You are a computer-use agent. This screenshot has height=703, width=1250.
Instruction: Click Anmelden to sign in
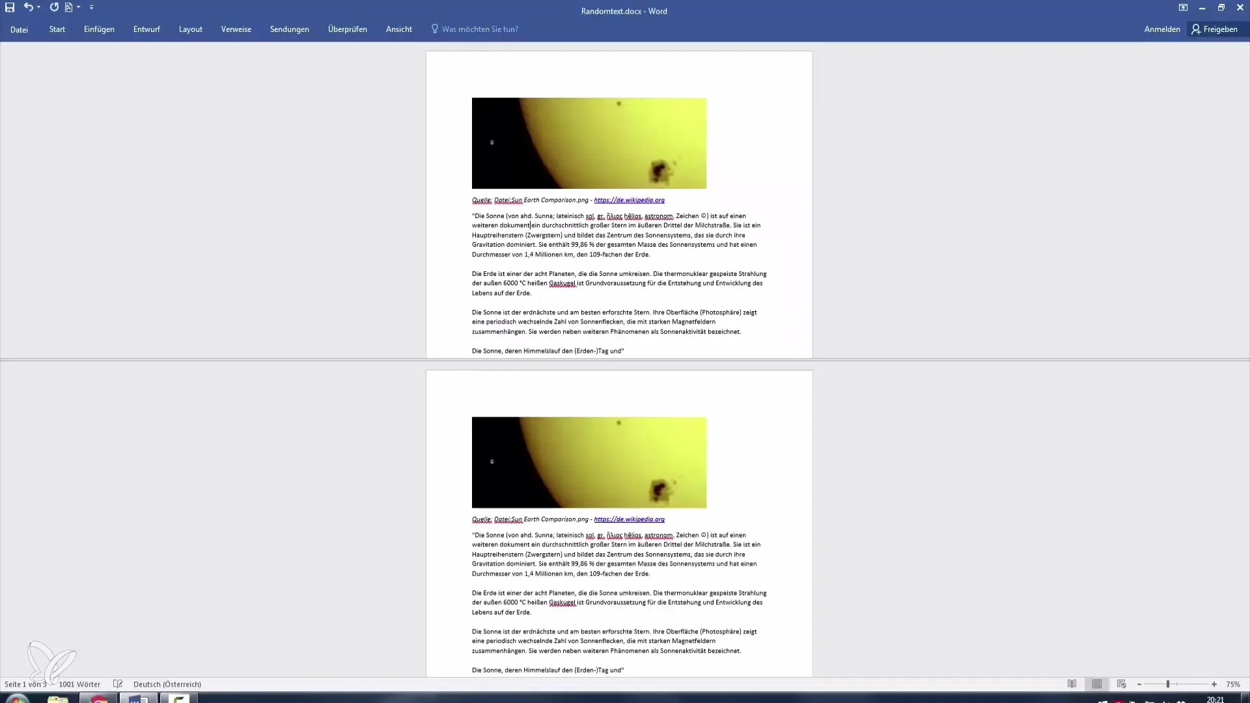[1162, 29]
